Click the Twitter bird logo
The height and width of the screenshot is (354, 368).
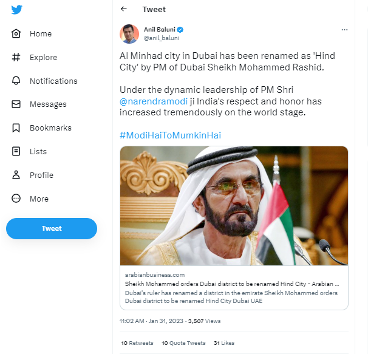click(16, 10)
